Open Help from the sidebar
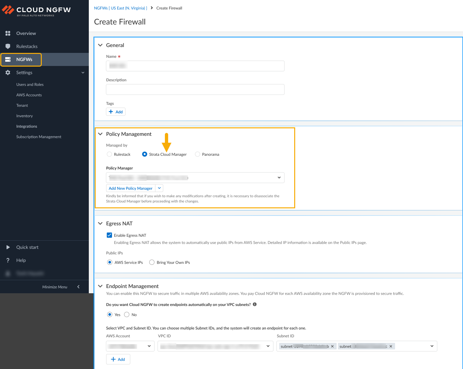Viewport: 463px width, 369px height. tap(21, 260)
